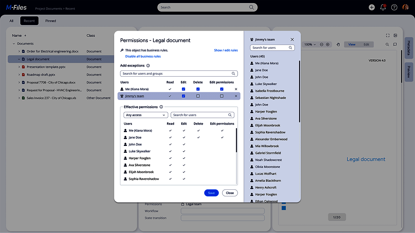Click the Search for users and groups field
Viewport: 415px width, 233px height.
179,74
